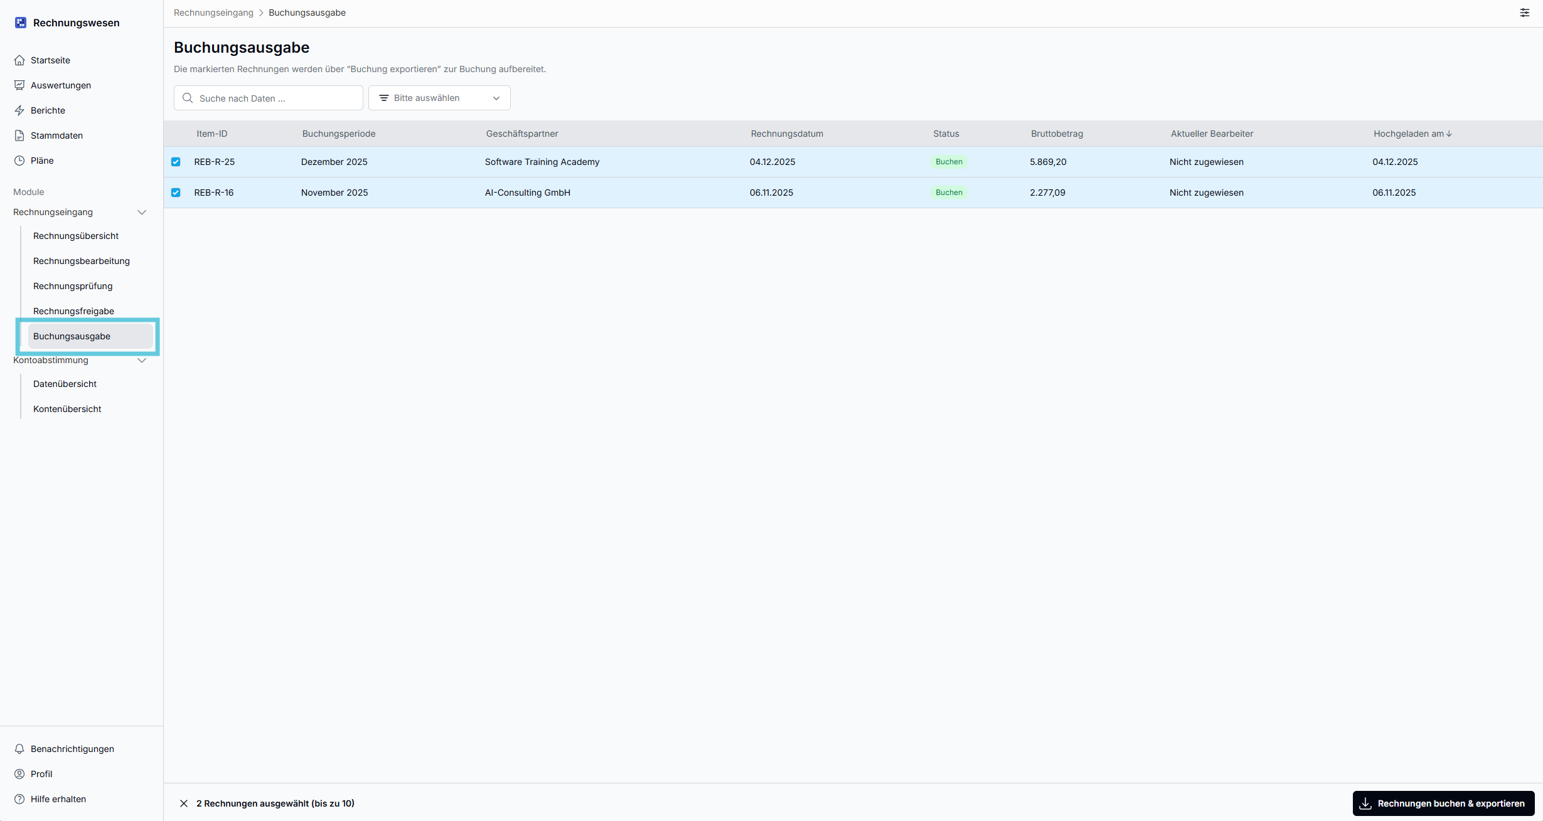
Task: Click the Stammdaten document icon
Action: pos(19,135)
